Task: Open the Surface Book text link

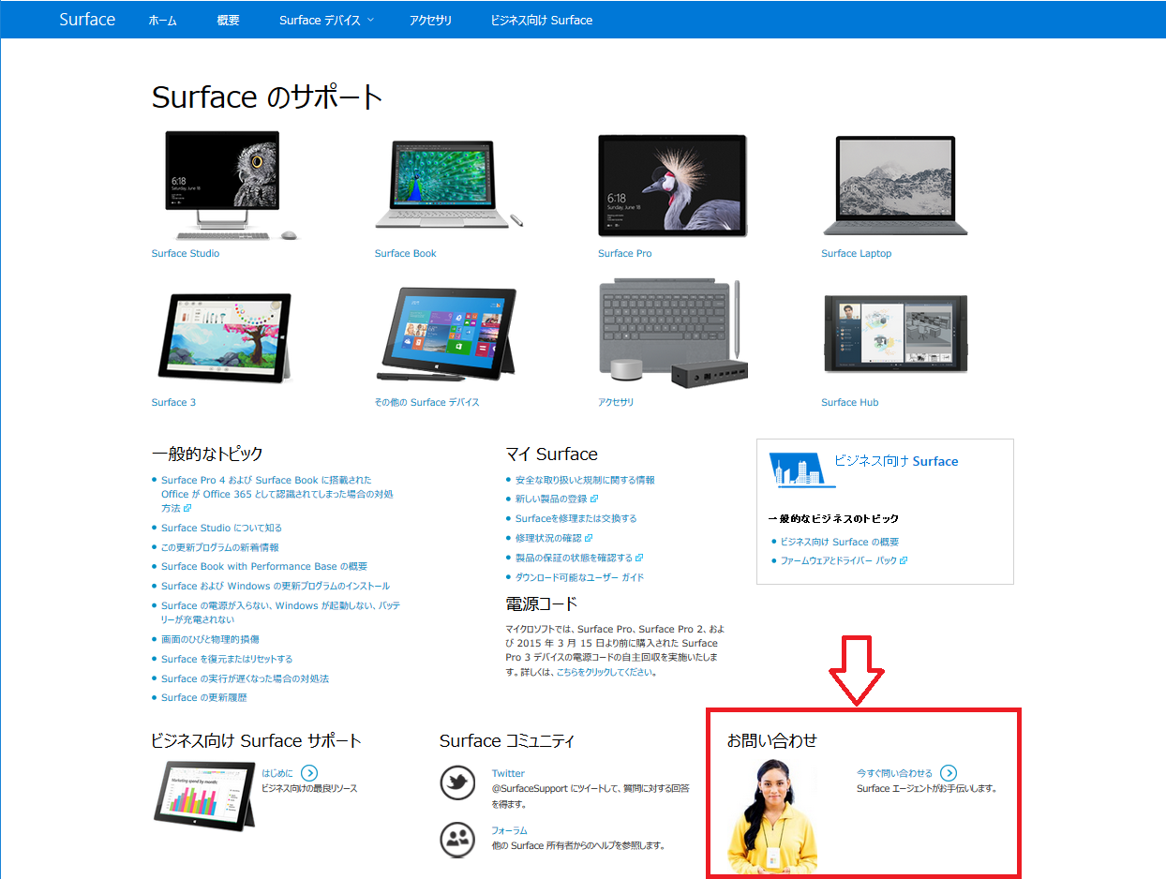Action: click(406, 253)
